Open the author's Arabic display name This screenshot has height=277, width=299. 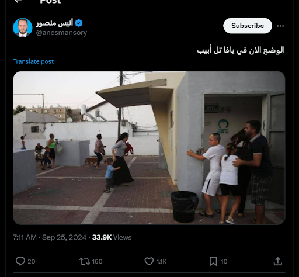click(54, 23)
